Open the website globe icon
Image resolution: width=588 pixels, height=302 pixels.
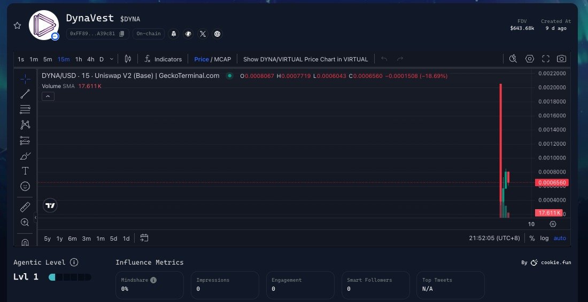(217, 34)
